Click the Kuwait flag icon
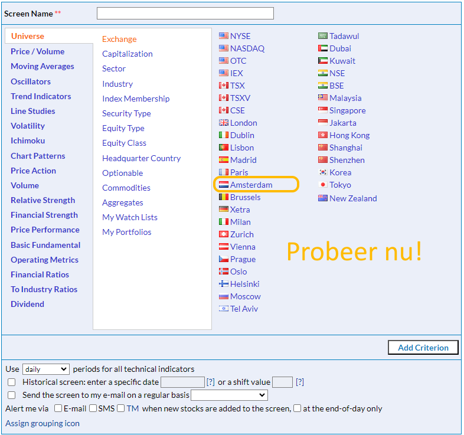The width and height of the screenshot is (464, 435). (x=322, y=61)
